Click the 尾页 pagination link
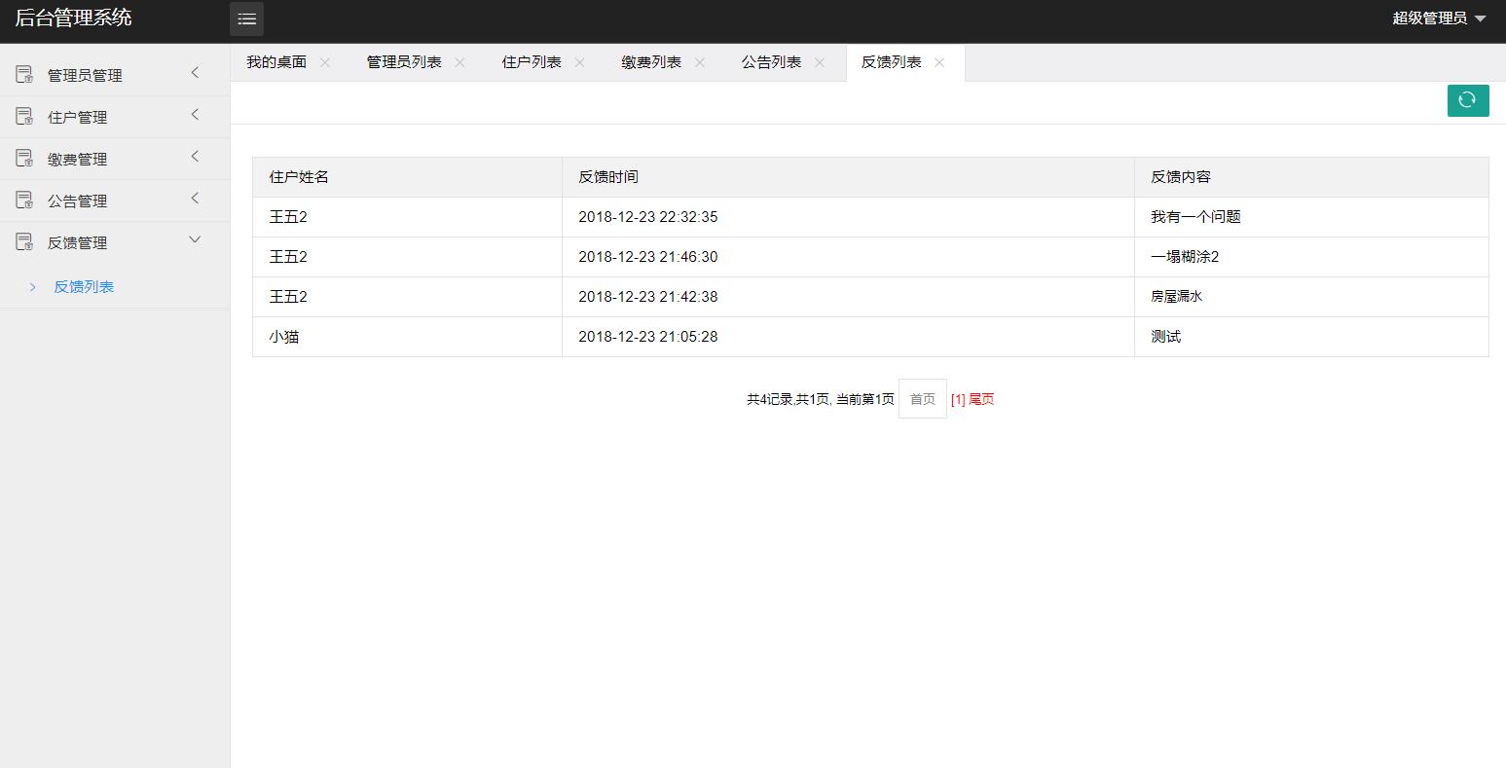 tap(980, 398)
